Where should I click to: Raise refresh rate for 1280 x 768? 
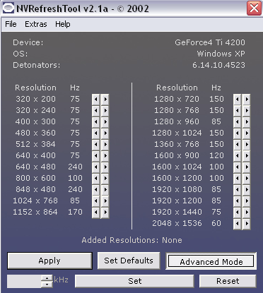247,111
